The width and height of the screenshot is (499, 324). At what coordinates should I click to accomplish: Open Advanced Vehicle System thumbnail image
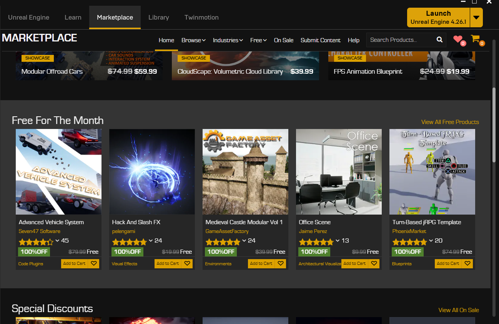pyautogui.click(x=58, y=172)
